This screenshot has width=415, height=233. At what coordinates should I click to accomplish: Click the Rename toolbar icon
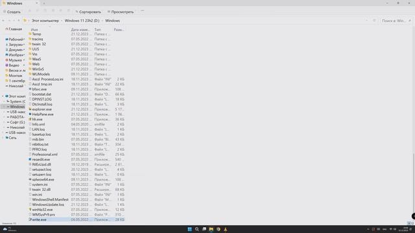click(x=53, y=11)
